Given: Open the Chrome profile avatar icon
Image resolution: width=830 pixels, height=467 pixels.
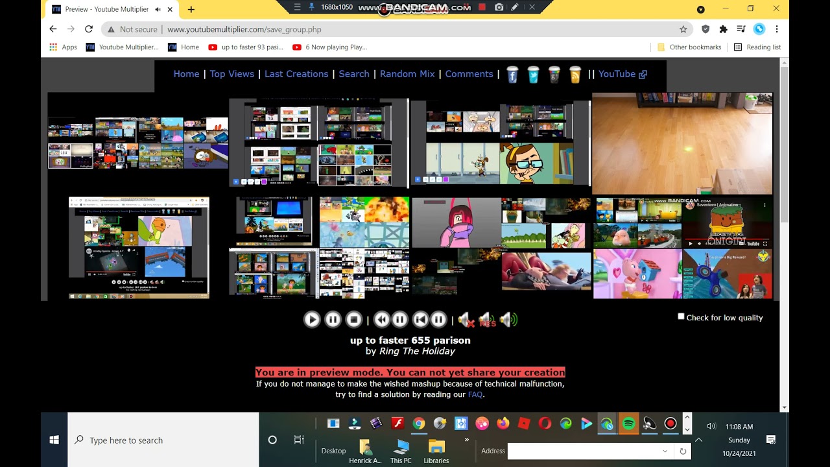Looking at the screenshot, I should (x=759, y=29).
